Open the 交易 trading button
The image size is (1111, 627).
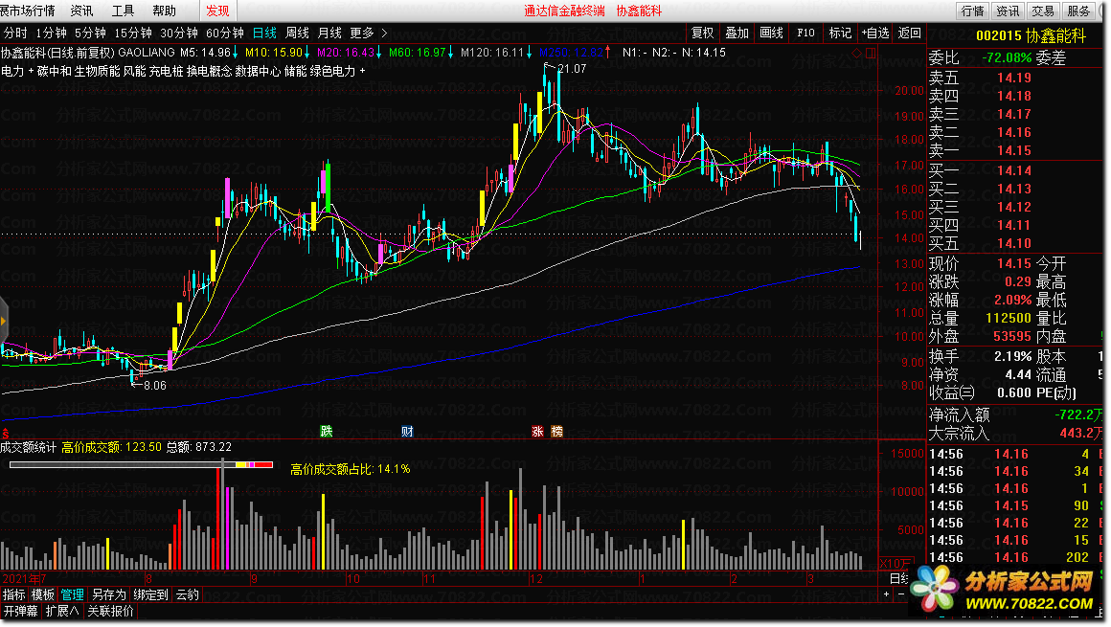[x=1042, y=11]
